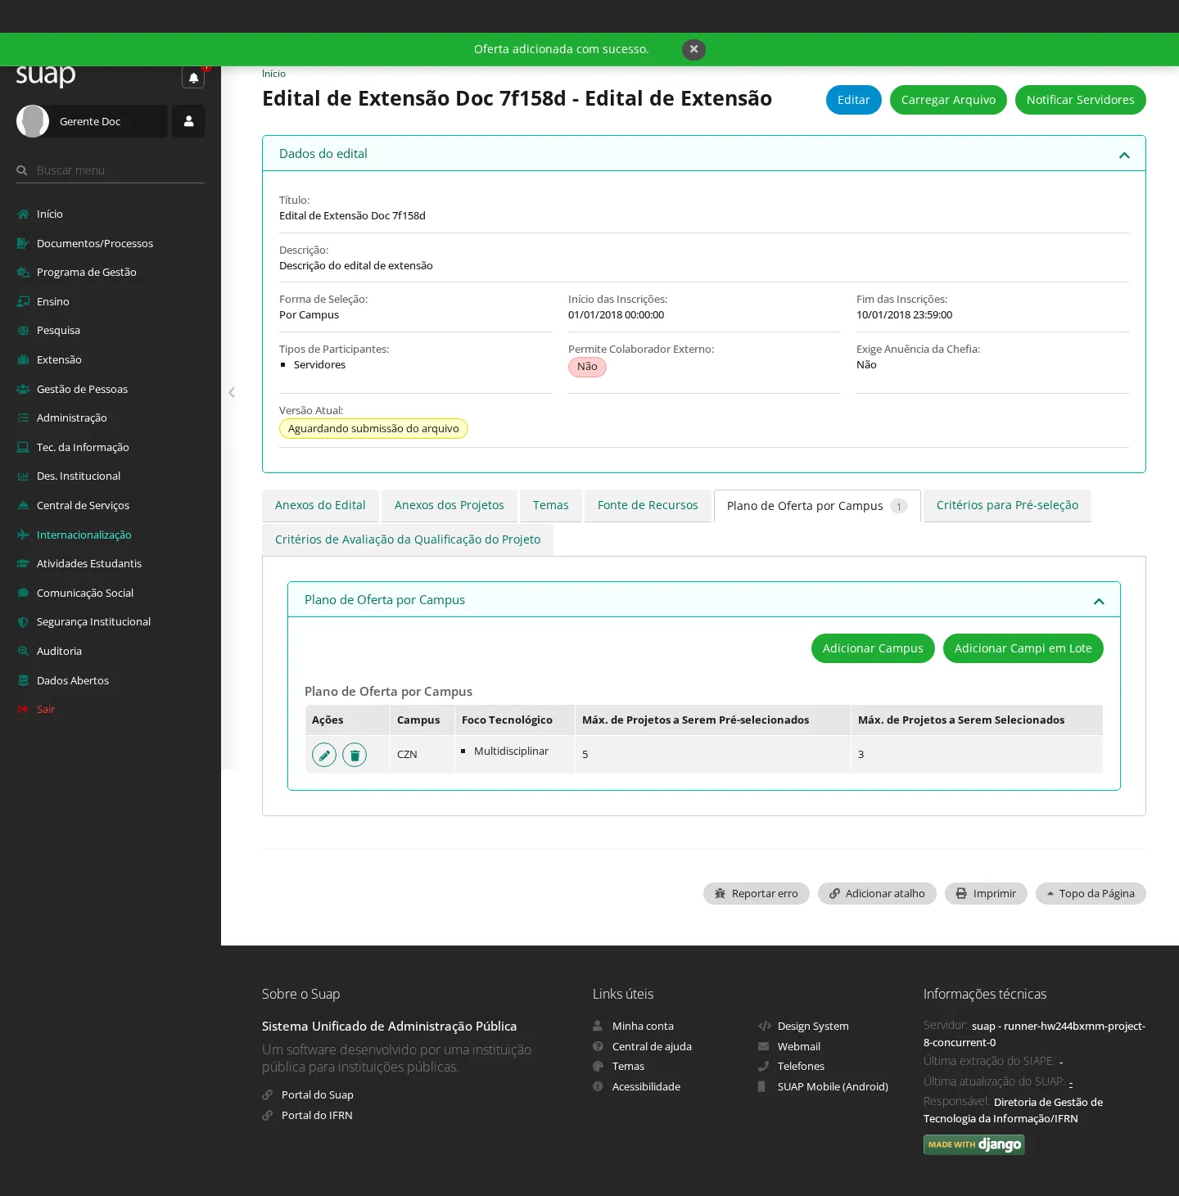Collapse the sidebar with the arrow handle
The image size is (1179, 1196).
coord(232,392)
